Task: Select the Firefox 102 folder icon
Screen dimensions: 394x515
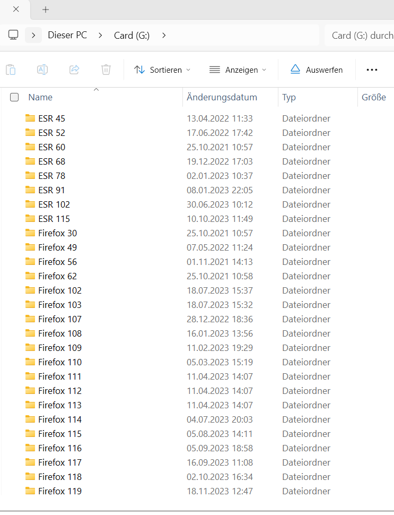Action: (30, 290)
